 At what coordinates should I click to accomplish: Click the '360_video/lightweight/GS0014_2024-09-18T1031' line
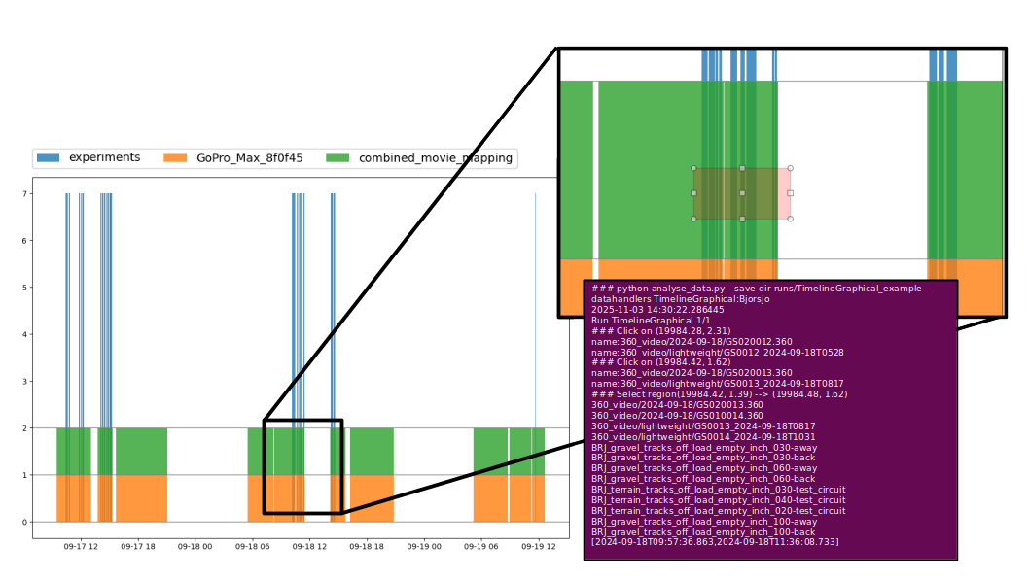(703, 437)
